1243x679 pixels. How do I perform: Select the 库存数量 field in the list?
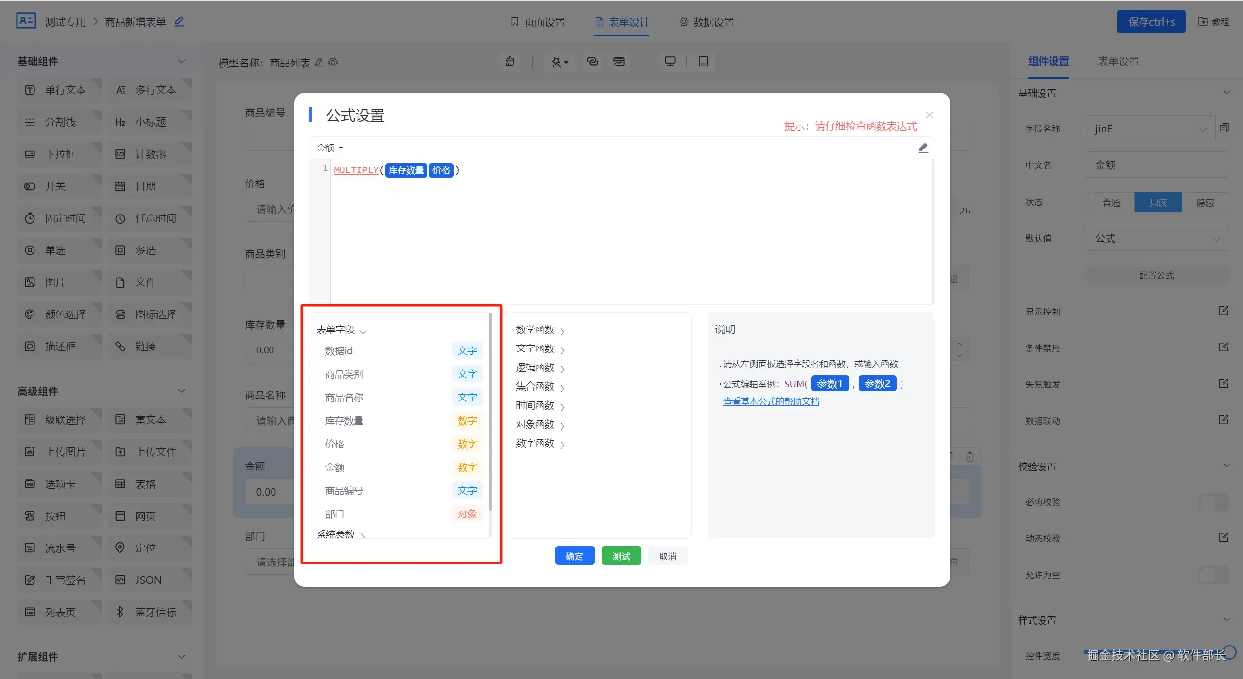(344, 421)
